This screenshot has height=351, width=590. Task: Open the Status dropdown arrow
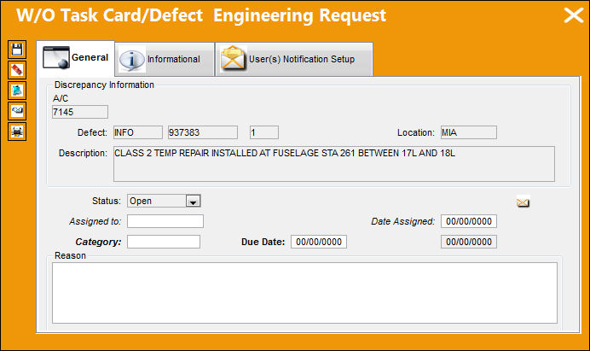pos(193,201)
